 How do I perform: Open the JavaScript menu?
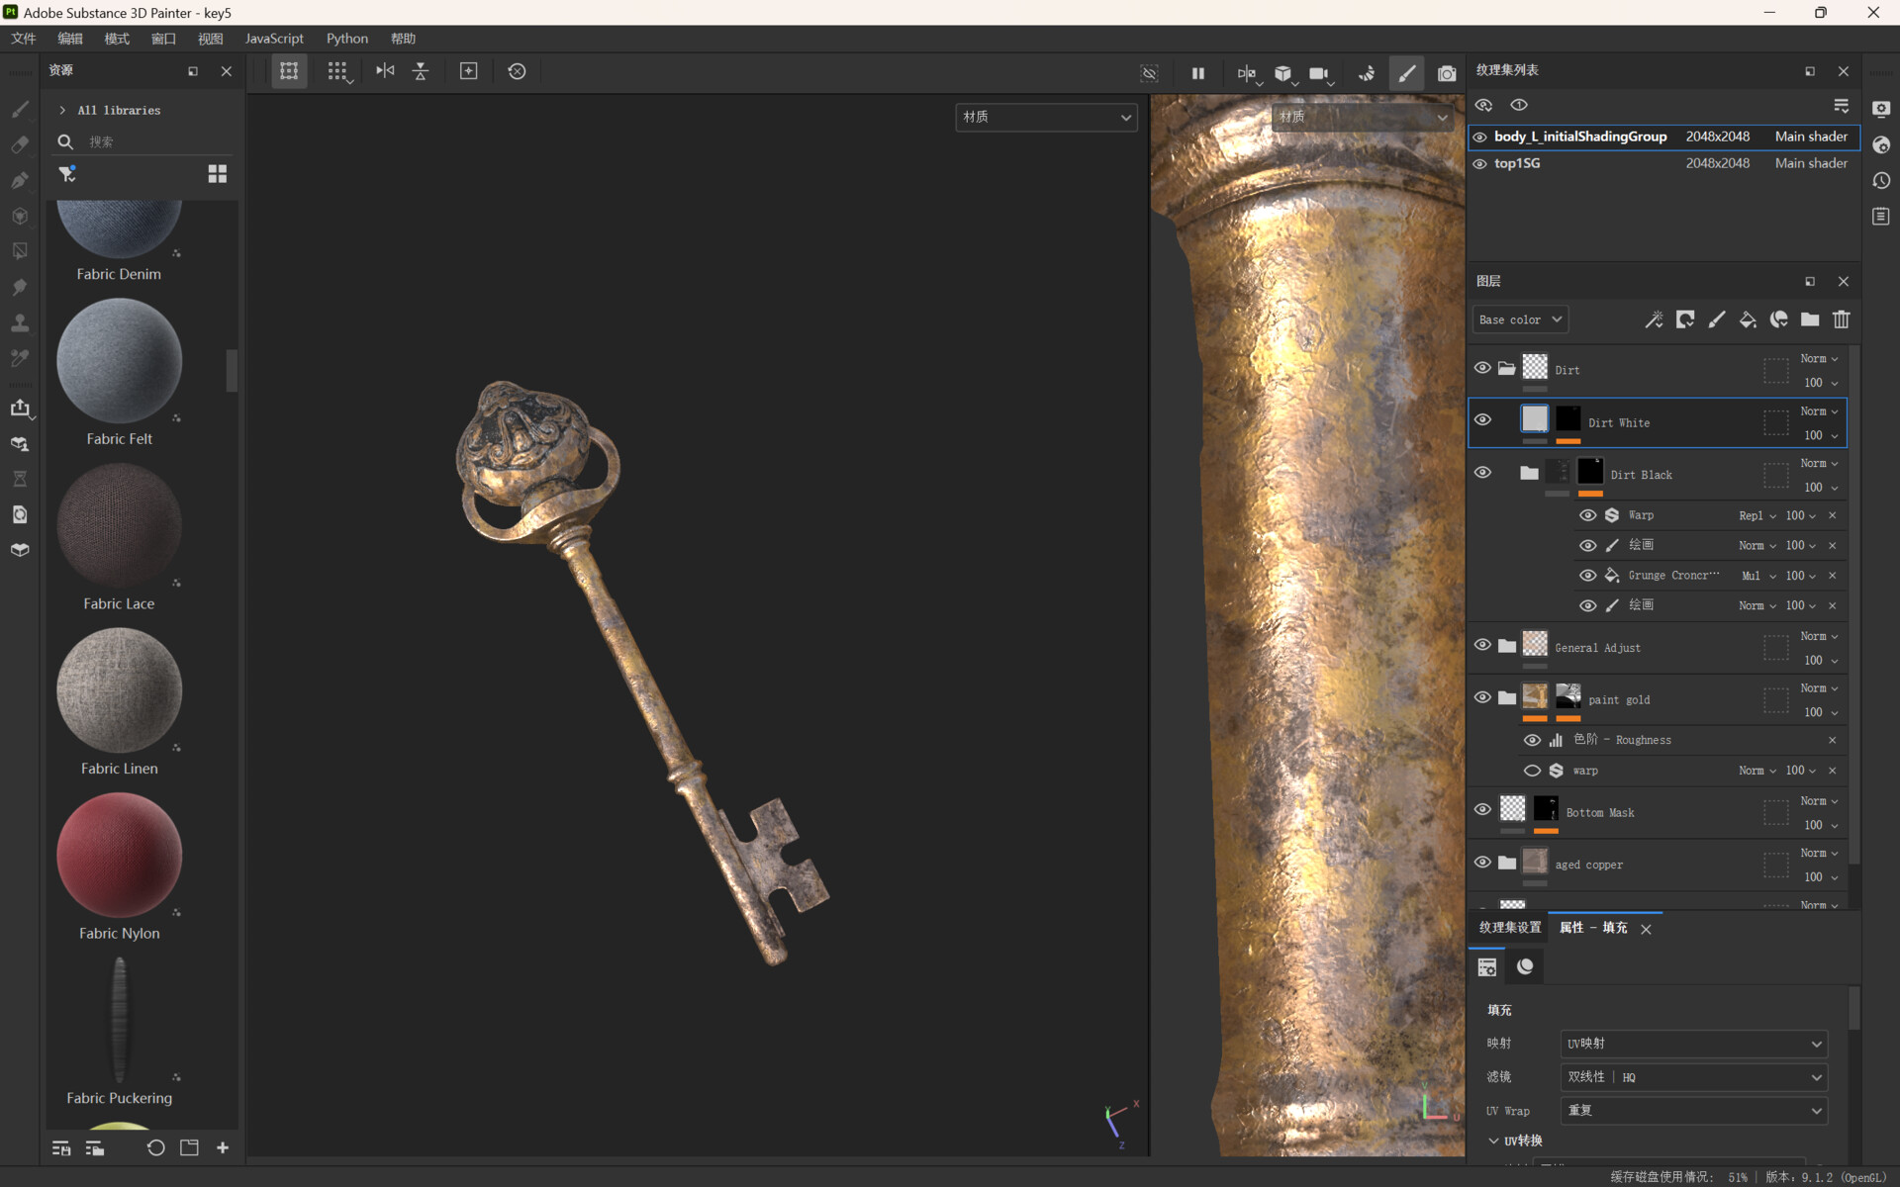(274, 38)
